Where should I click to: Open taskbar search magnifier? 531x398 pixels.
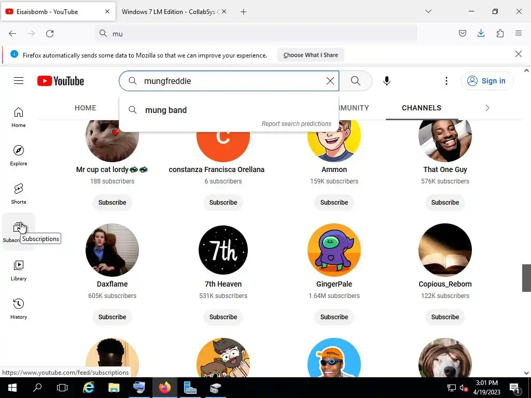[37, 388]
